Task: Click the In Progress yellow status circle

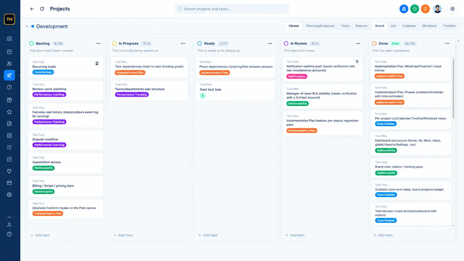Action: tap(114, 44)
